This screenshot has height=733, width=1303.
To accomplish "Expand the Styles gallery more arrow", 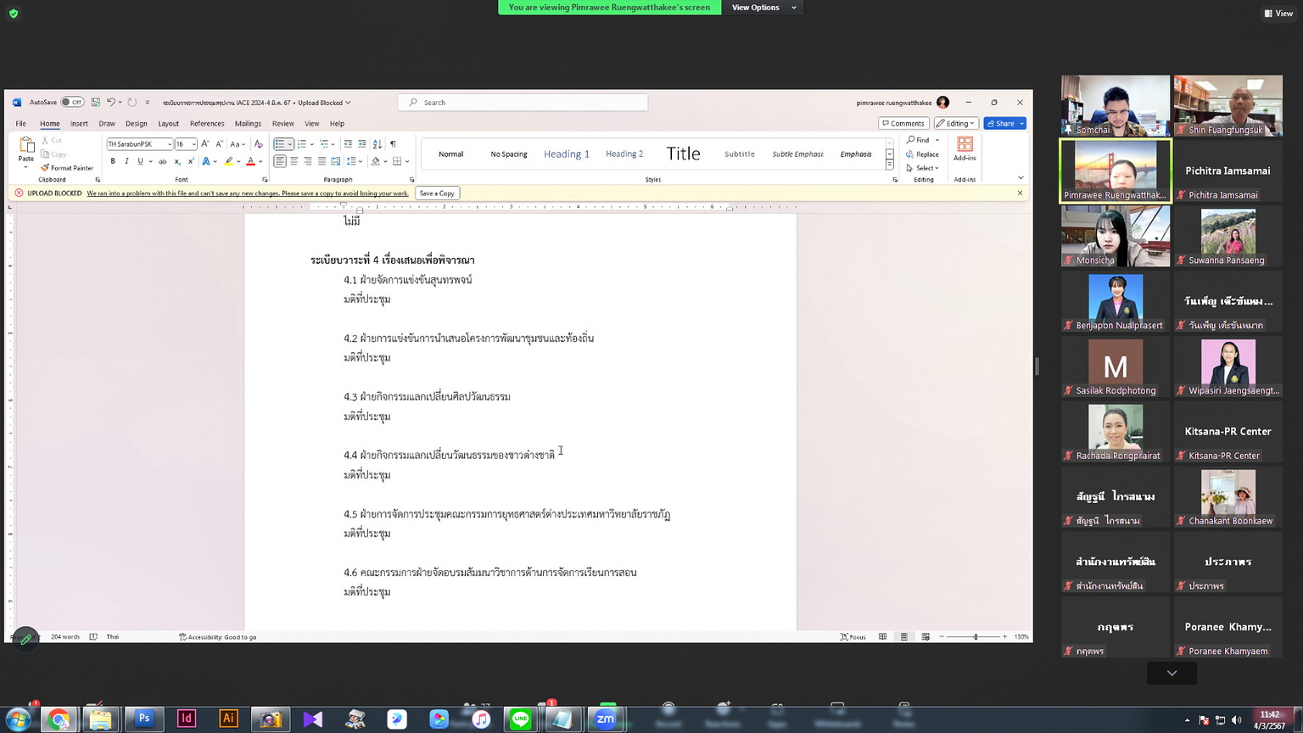I will tap(889, 165).
